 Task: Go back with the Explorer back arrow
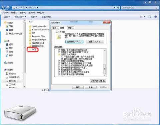pyautogui.click(x=3, y=8)
